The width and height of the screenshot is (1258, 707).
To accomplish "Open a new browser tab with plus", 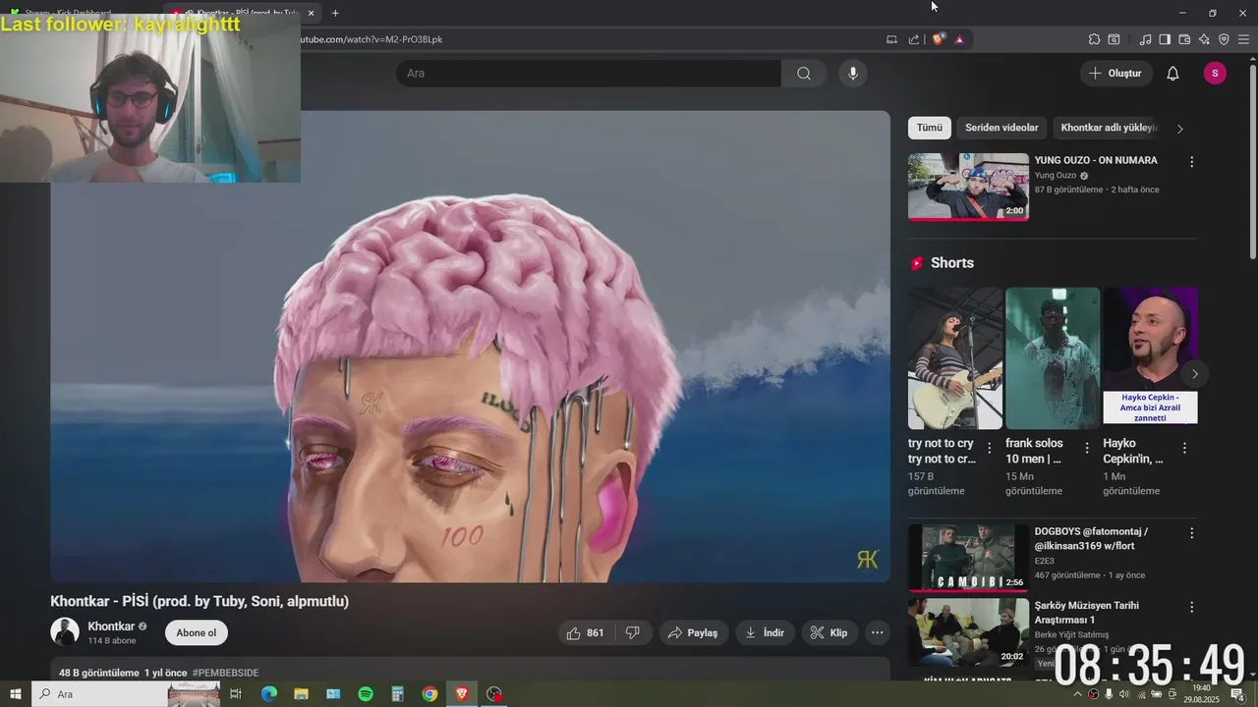I will (x=335, y=13).
